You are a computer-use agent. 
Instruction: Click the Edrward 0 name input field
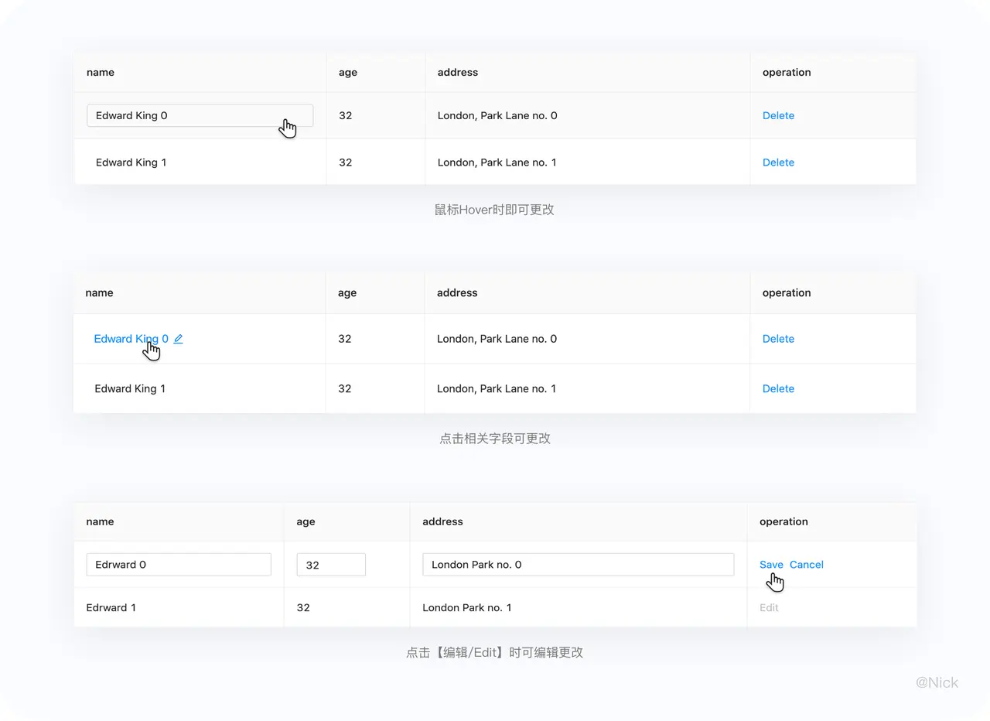179,565
